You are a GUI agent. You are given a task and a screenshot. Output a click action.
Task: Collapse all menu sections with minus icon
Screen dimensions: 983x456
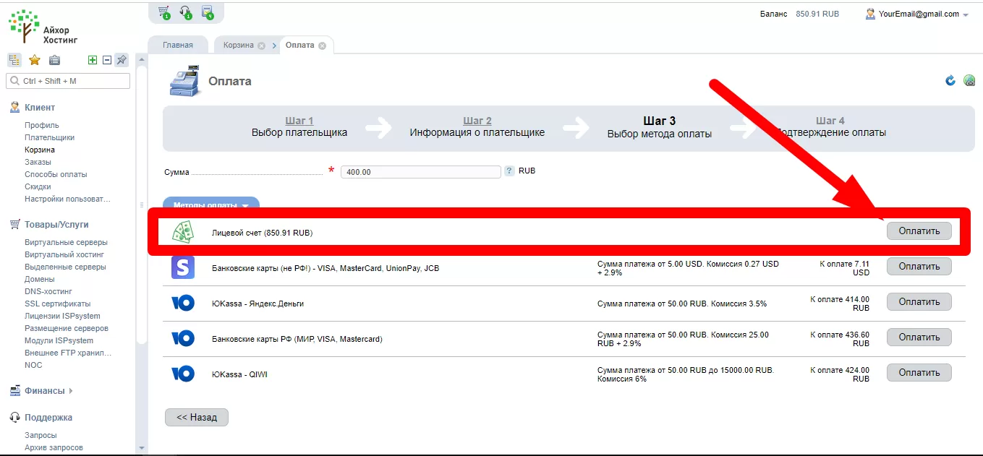coord(107,60)
